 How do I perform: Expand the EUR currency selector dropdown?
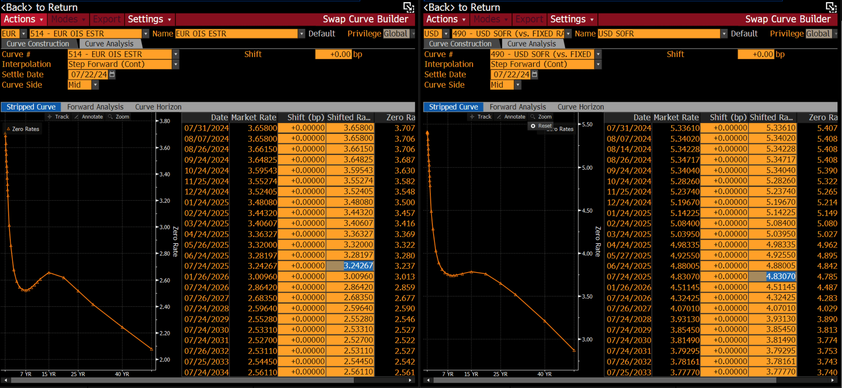pyautogui.click(x=23, y=34)
